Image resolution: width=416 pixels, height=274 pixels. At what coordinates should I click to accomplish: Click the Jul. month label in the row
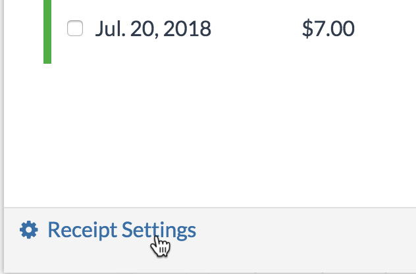coord(109,29)
